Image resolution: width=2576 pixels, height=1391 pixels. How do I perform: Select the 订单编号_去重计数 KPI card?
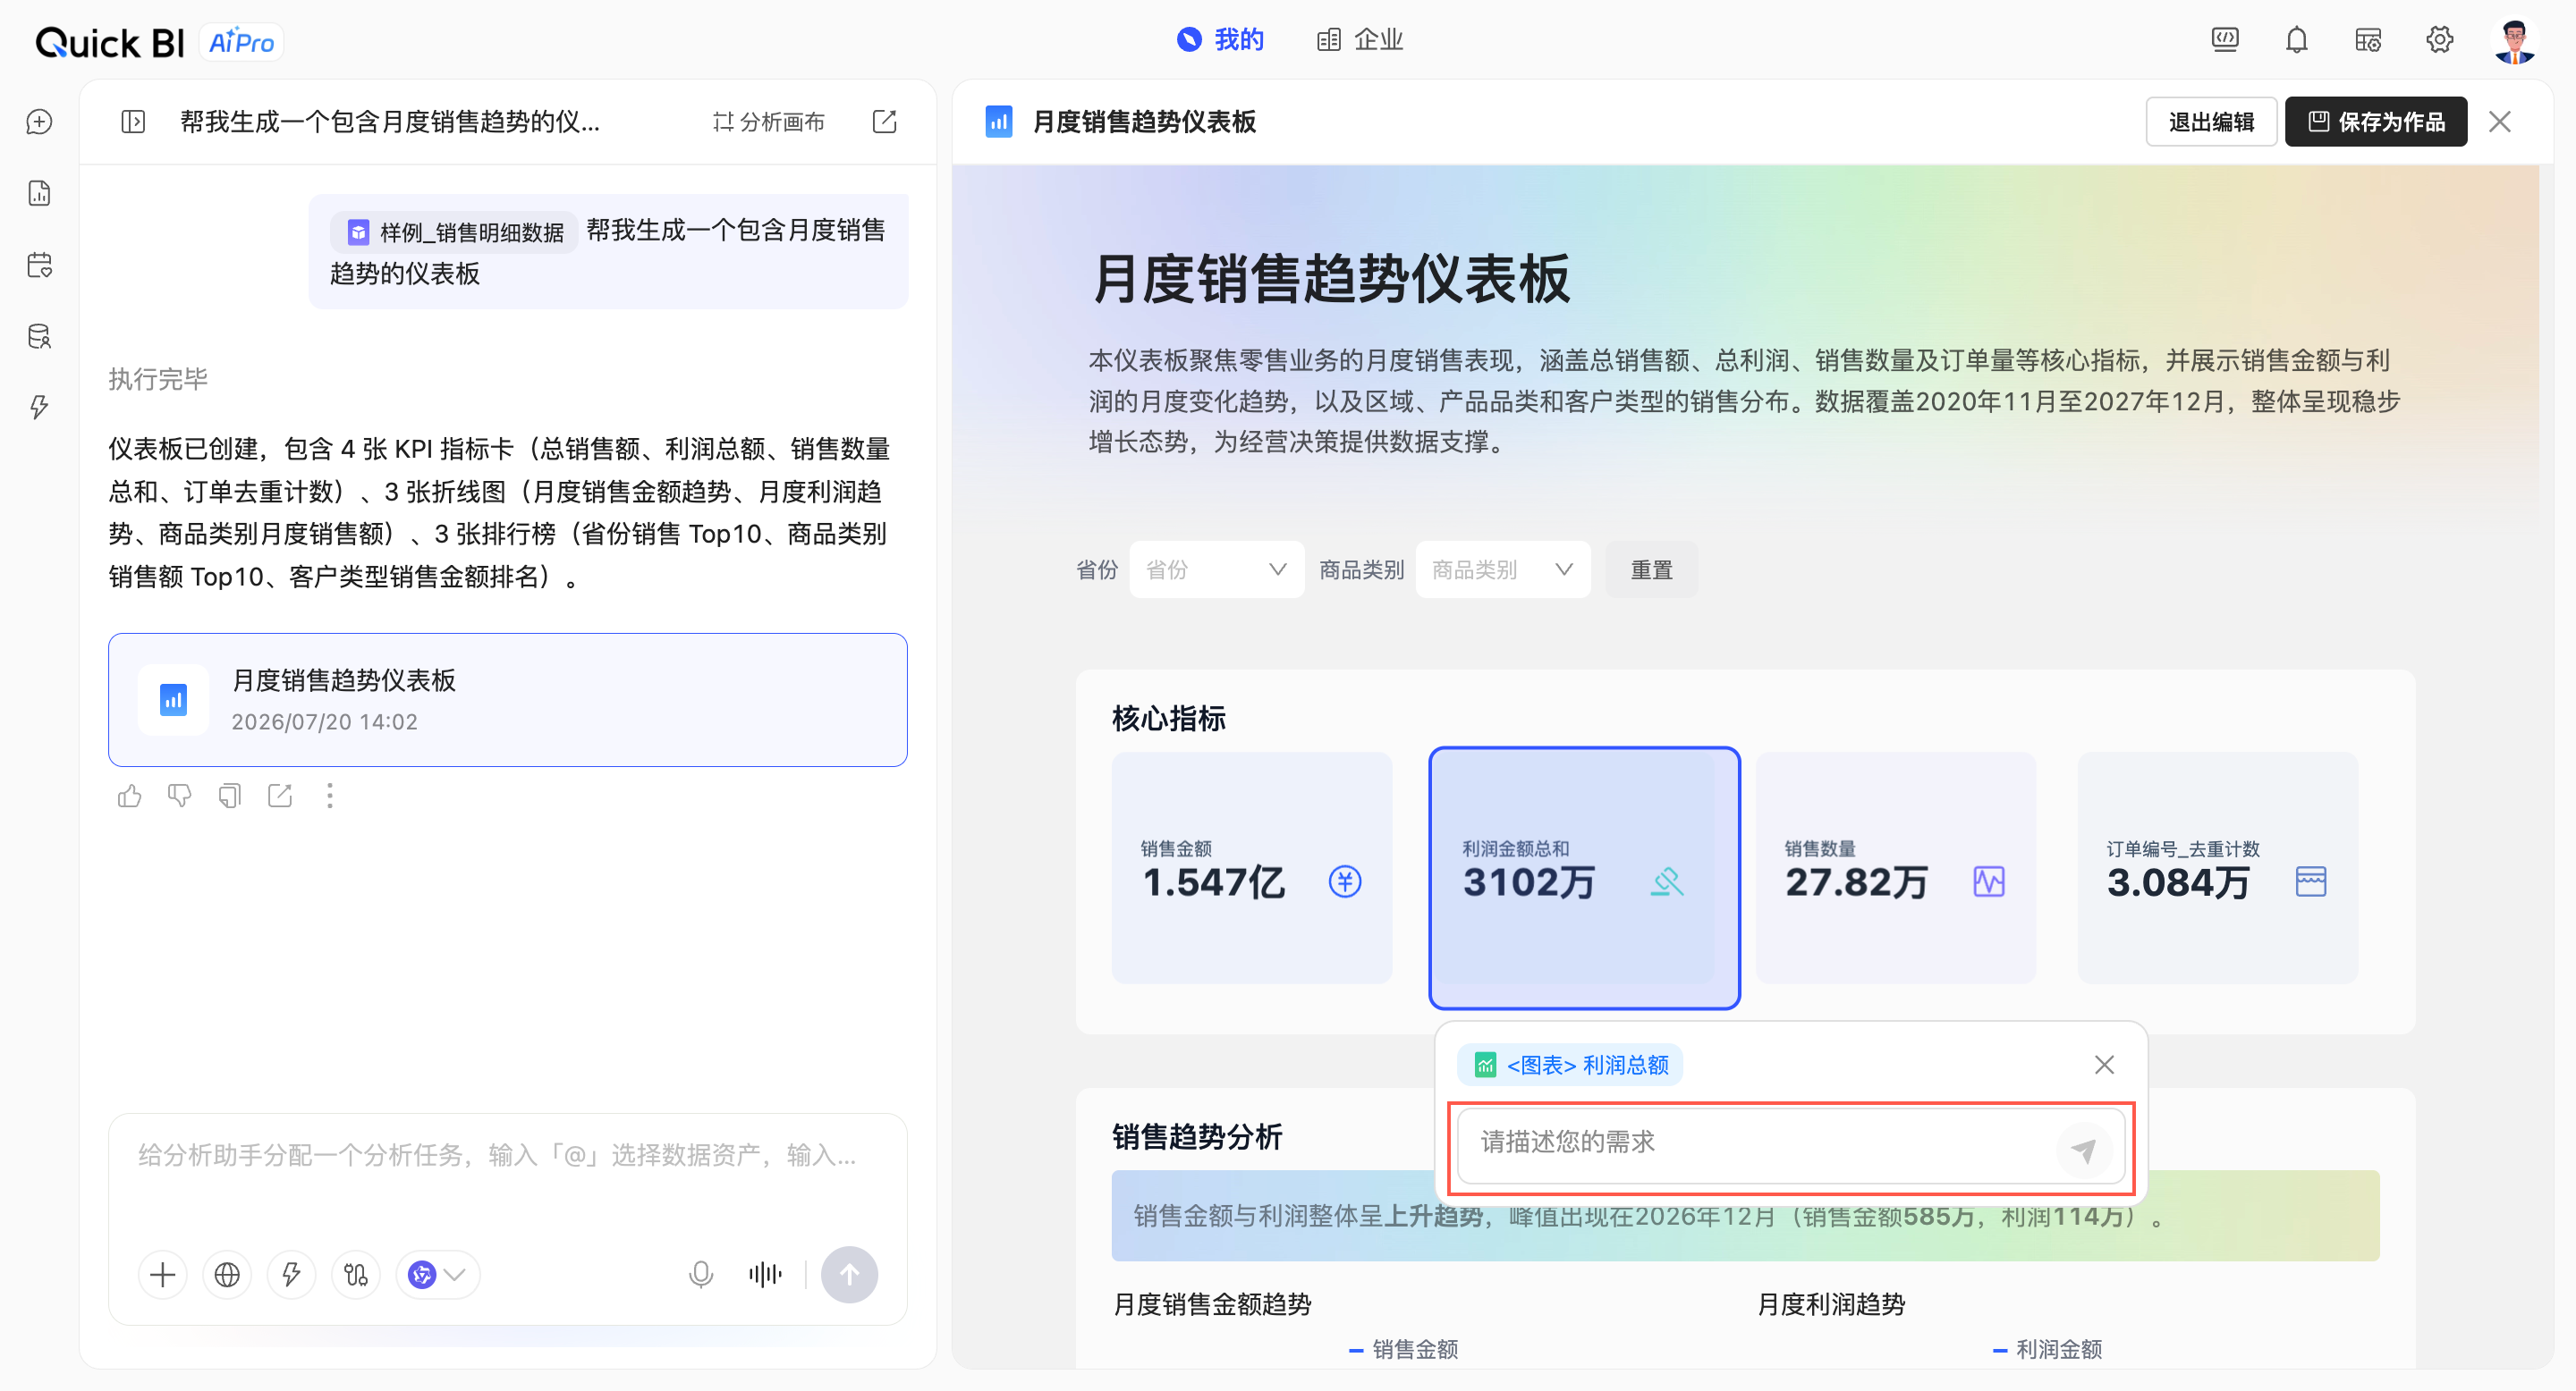2217,867
